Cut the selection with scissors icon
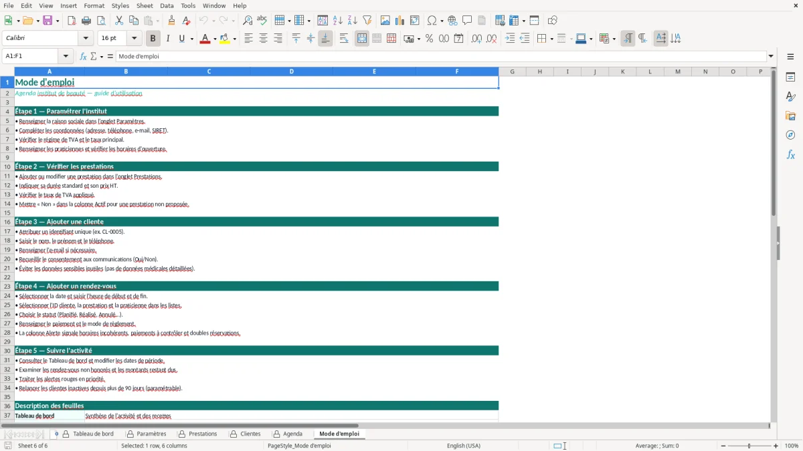 118,21
